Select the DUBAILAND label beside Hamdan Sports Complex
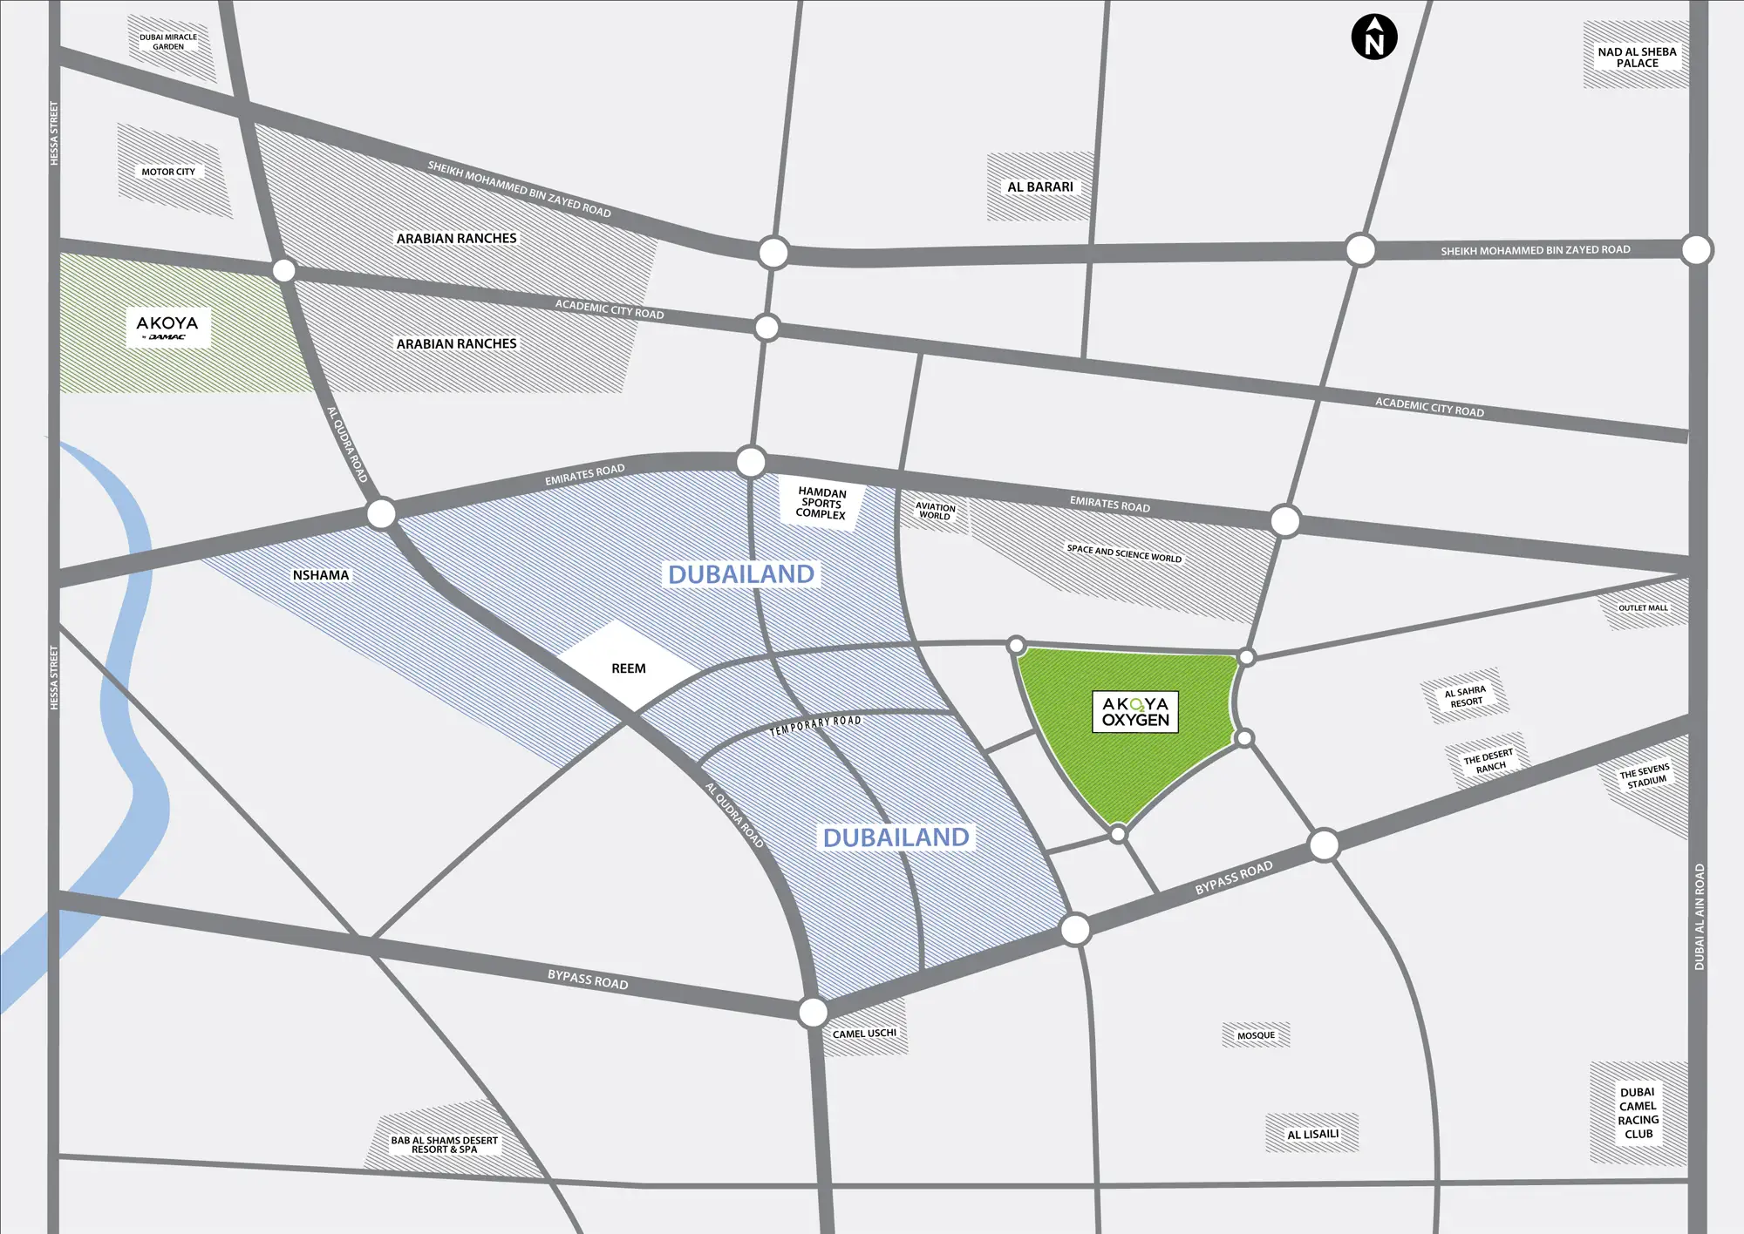The width and height of the screenshot is (1744, 1234). (x=741, y=574)
